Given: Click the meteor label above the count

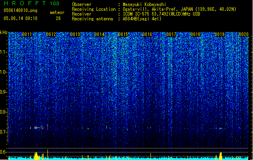Looking at the screenshot, I should (x=57, y=12).
